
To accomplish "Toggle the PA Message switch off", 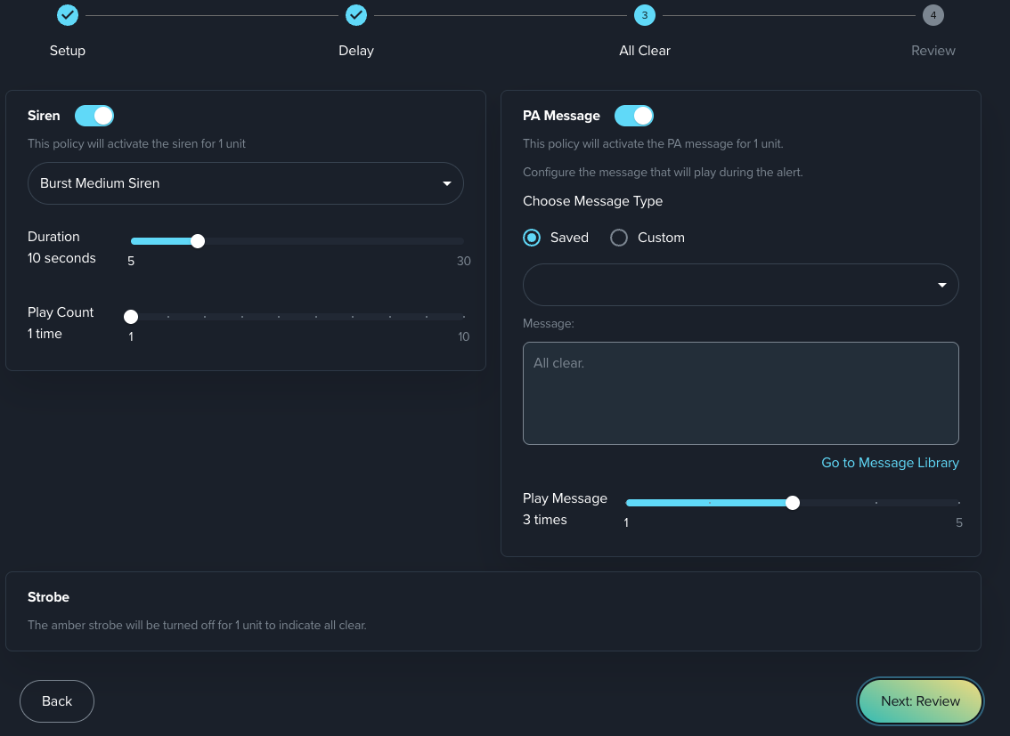I will 634,116.
